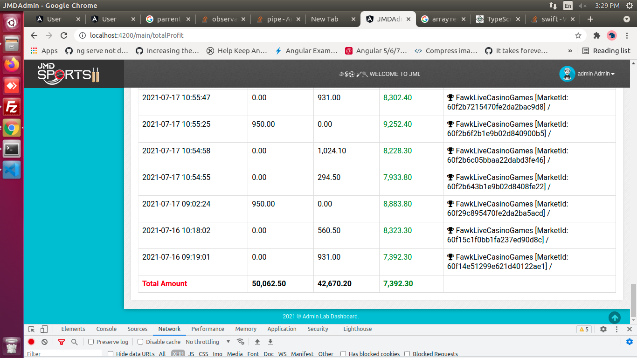Screen dimensions: 637x358
Task: Click the inspect element picker icon
Action: coord(32,329)
